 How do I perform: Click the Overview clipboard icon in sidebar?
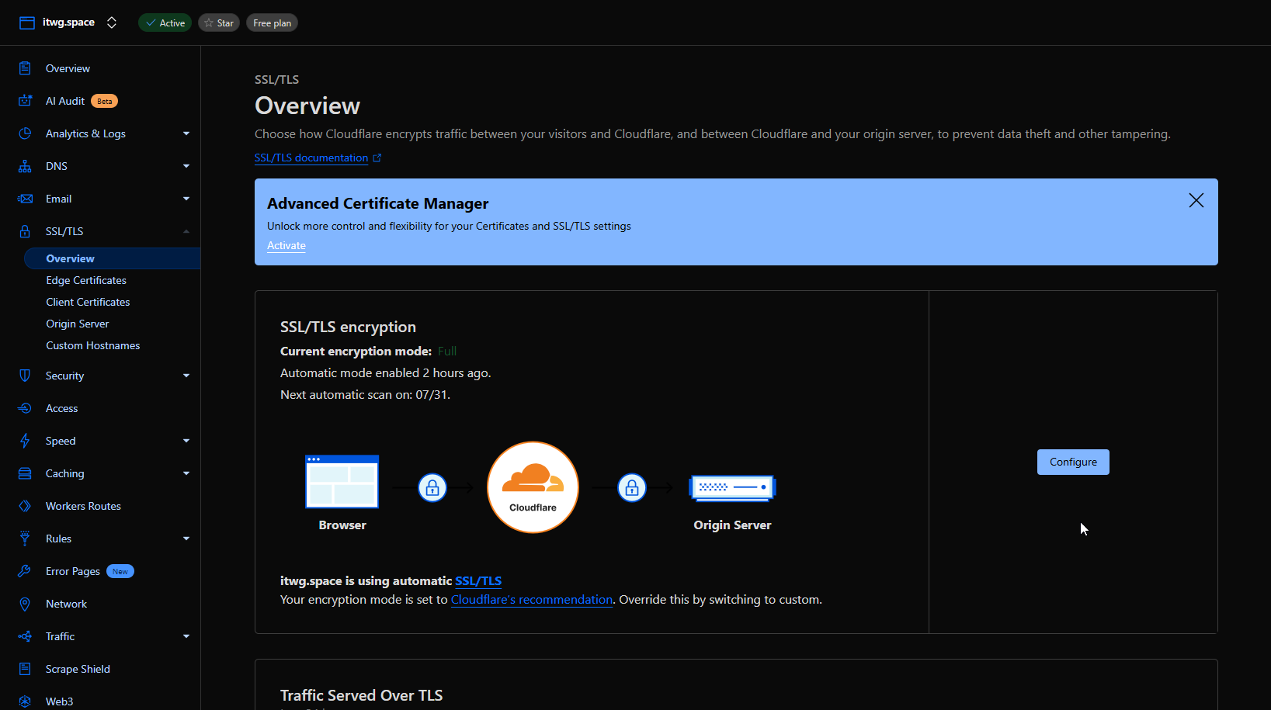click(x=25, y=68)
